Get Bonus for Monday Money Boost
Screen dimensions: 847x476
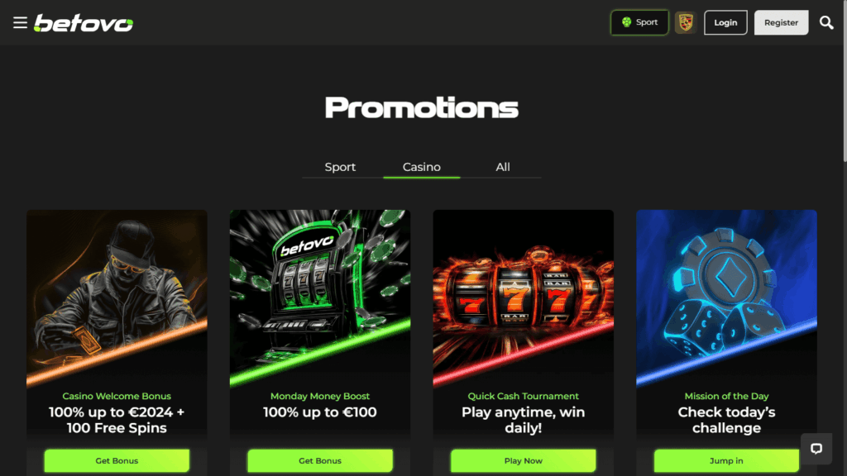(320, 461)
